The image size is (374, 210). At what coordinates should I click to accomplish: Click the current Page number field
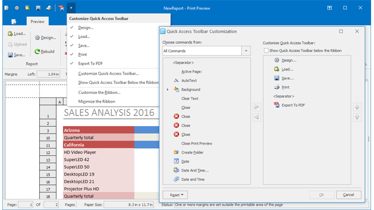(x=26, y=205)
